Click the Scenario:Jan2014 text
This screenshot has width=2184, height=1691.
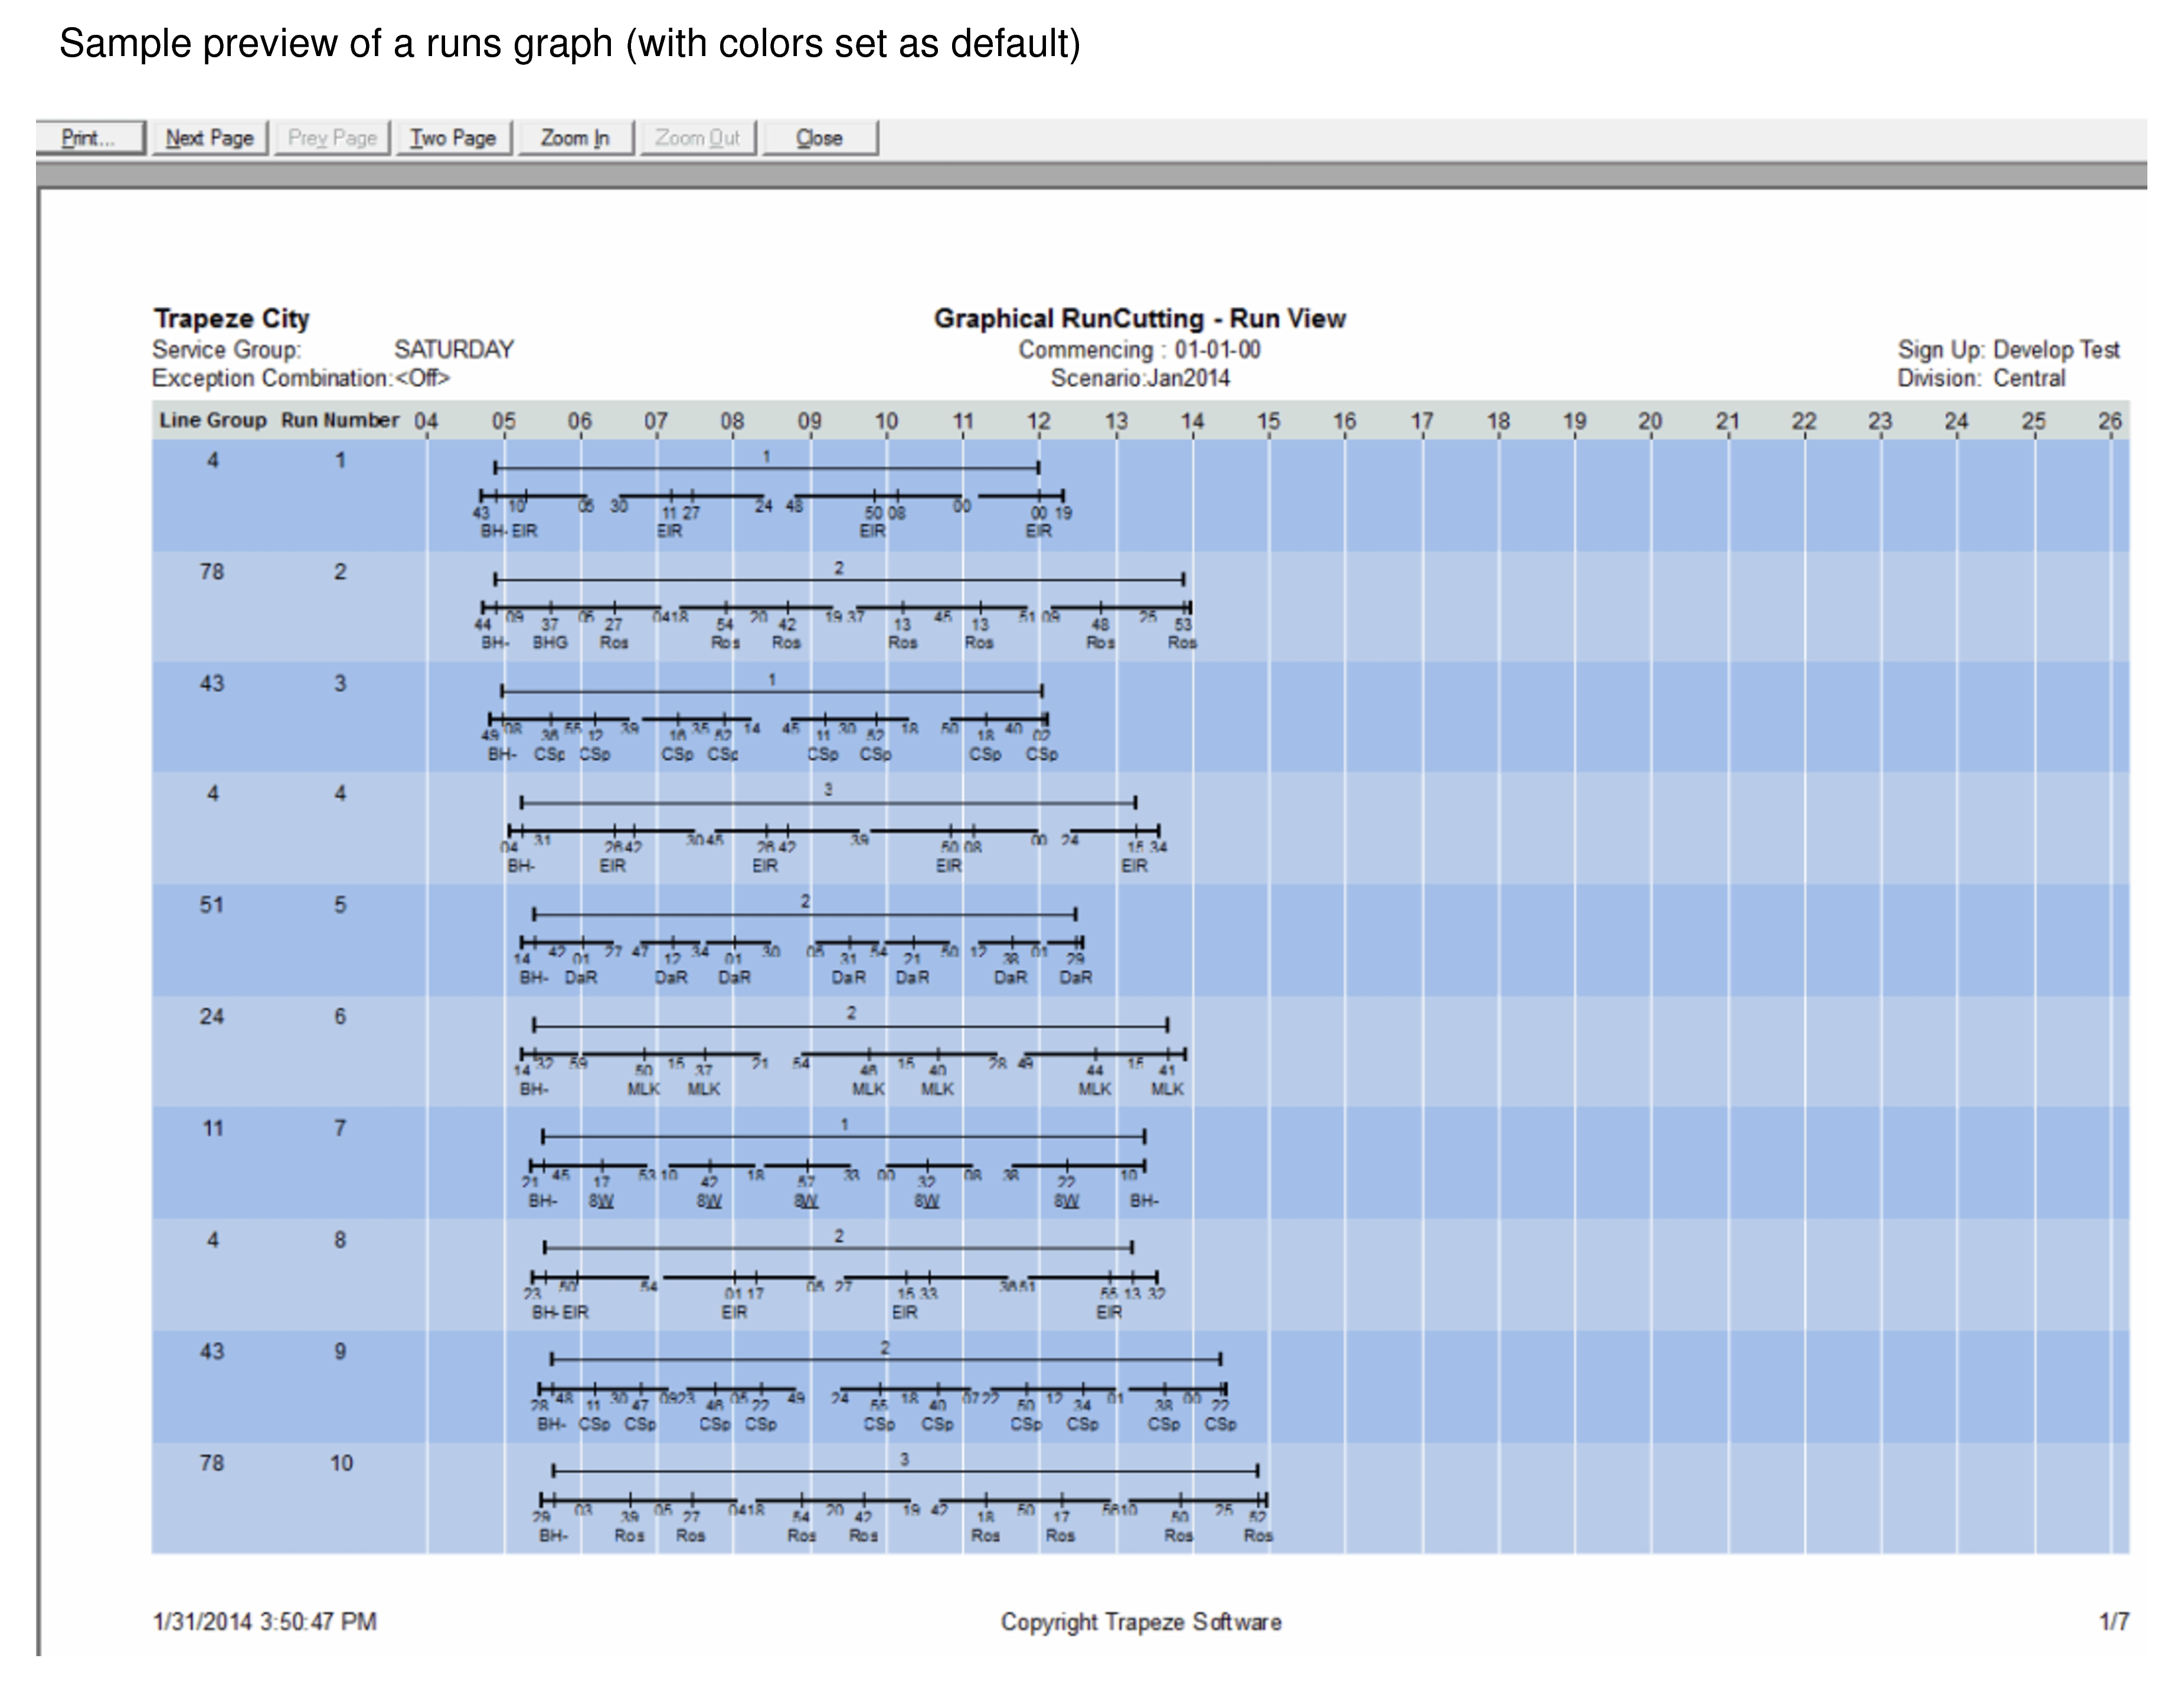1141,378
